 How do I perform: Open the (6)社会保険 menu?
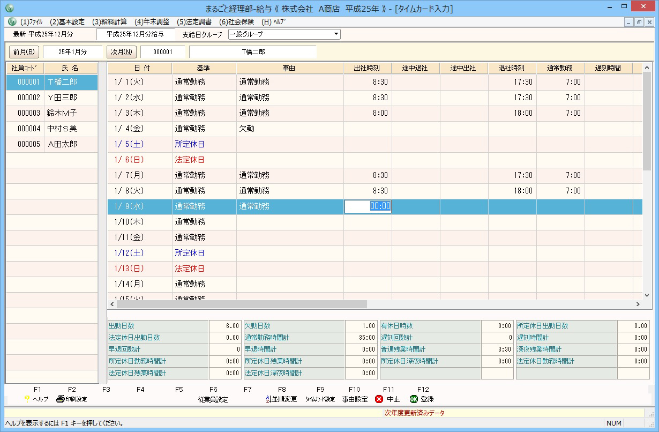tap(236, 22)
